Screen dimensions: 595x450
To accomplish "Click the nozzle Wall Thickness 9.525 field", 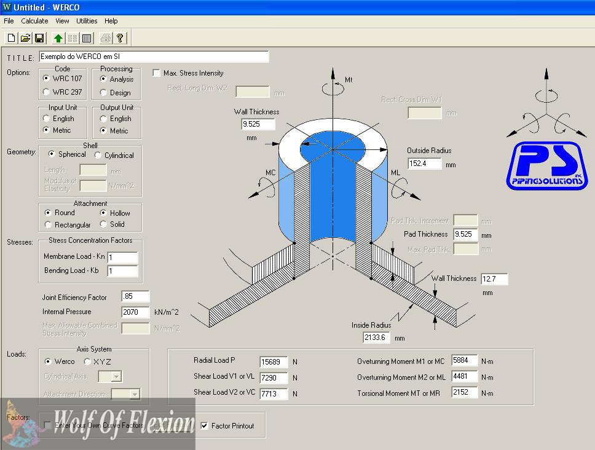I will [x=258, y=124].
